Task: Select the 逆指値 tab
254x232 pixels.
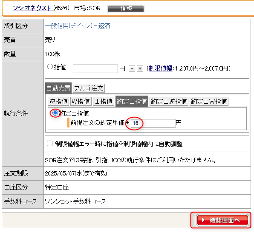Action: [x=58, y=102]
